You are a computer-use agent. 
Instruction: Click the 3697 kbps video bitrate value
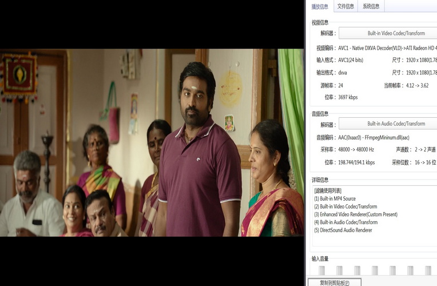[x=348, y=97]
